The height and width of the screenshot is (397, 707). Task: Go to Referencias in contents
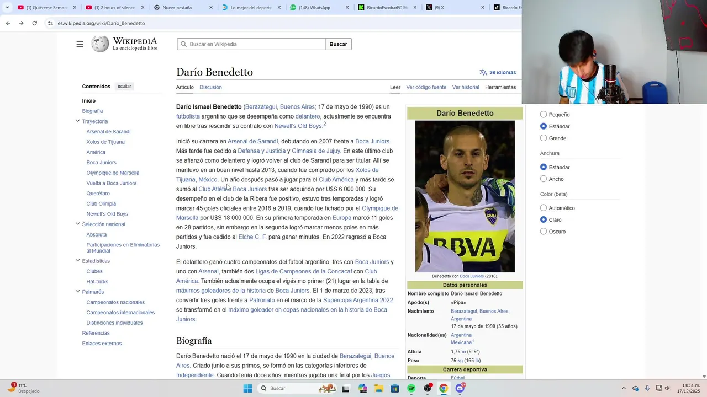96,333
